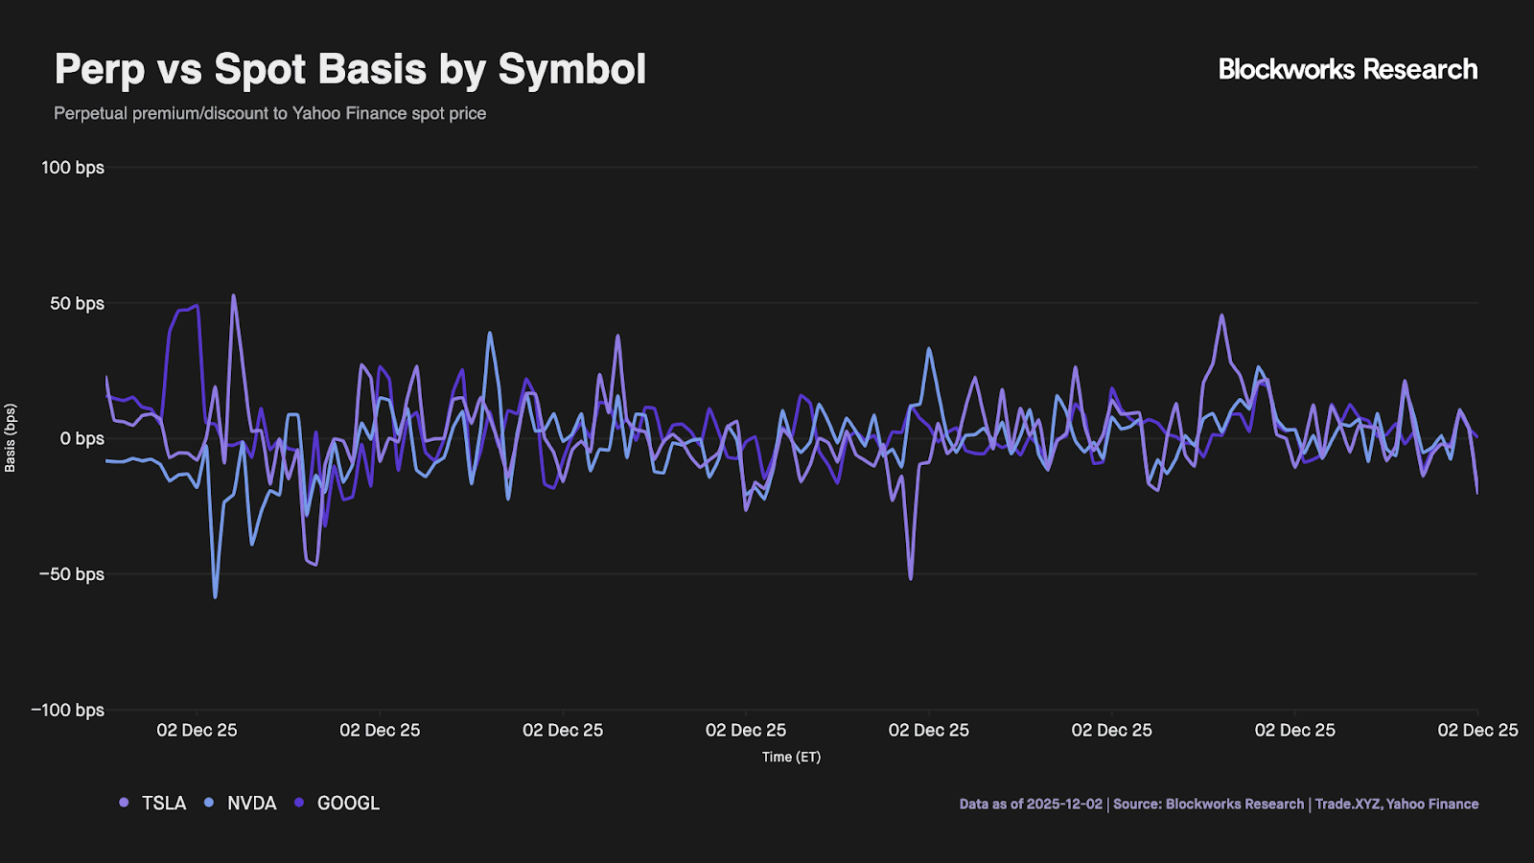
Task: Click the 0 bps y-axis label
Action: pyautogui.click(x=81, y=439)
